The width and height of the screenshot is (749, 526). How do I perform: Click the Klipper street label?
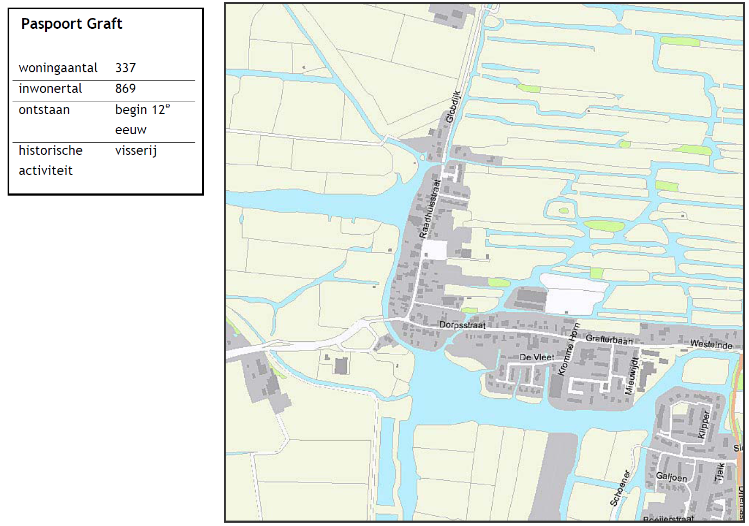[704, 424]
